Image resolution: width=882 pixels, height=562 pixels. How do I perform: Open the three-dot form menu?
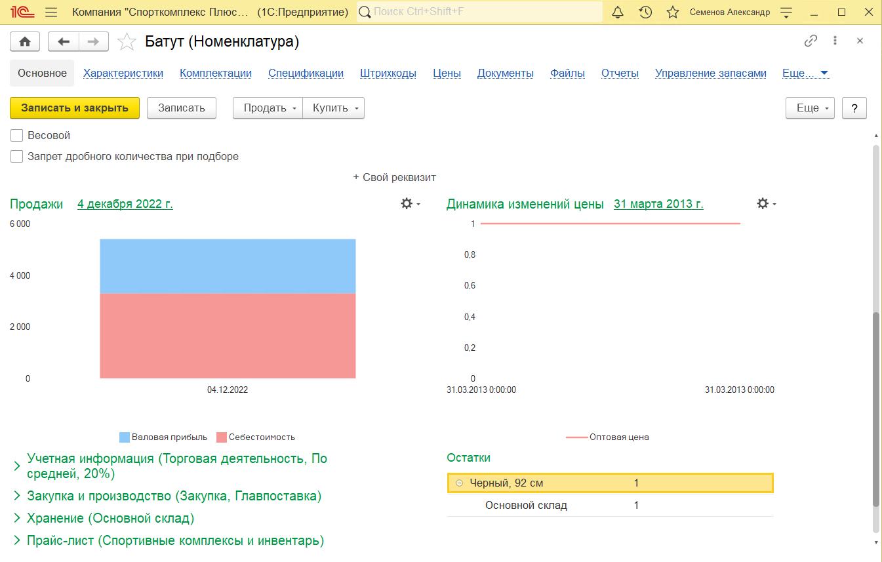tap(835, 41)
